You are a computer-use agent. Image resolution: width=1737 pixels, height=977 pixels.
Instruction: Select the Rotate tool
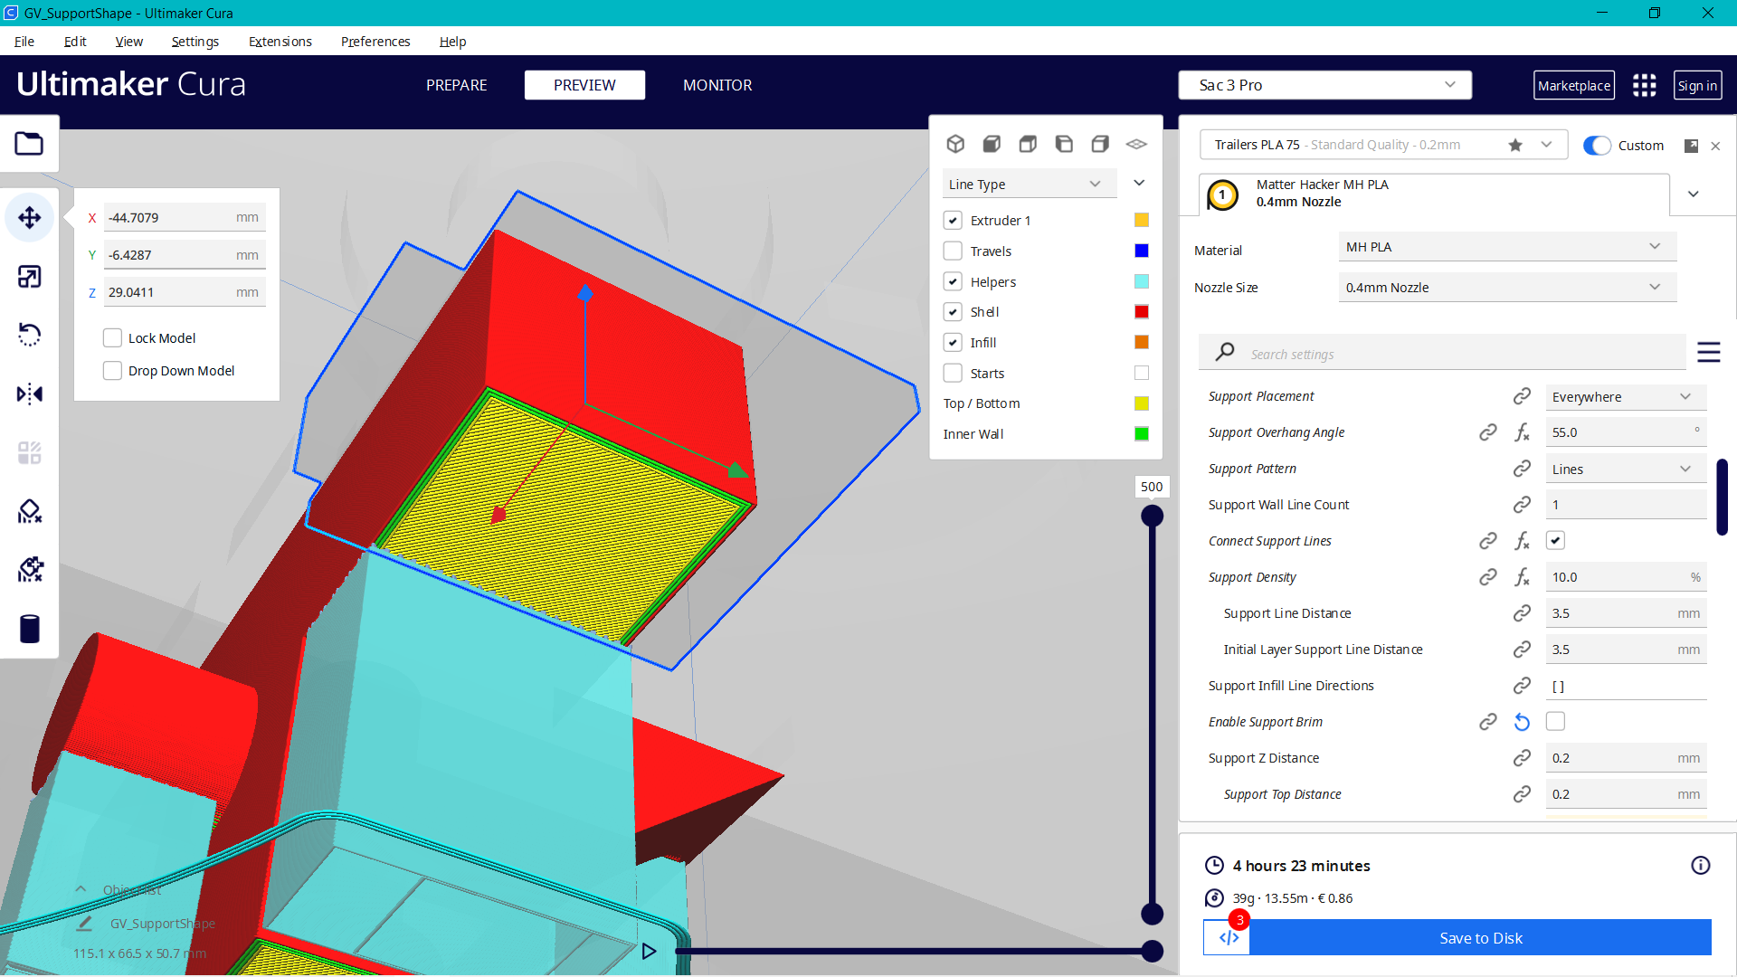[x=30, y=334]
